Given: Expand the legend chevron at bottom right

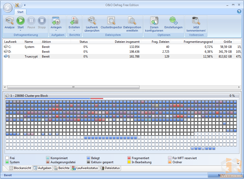Looking at the screenshot, I should (238, 163).
